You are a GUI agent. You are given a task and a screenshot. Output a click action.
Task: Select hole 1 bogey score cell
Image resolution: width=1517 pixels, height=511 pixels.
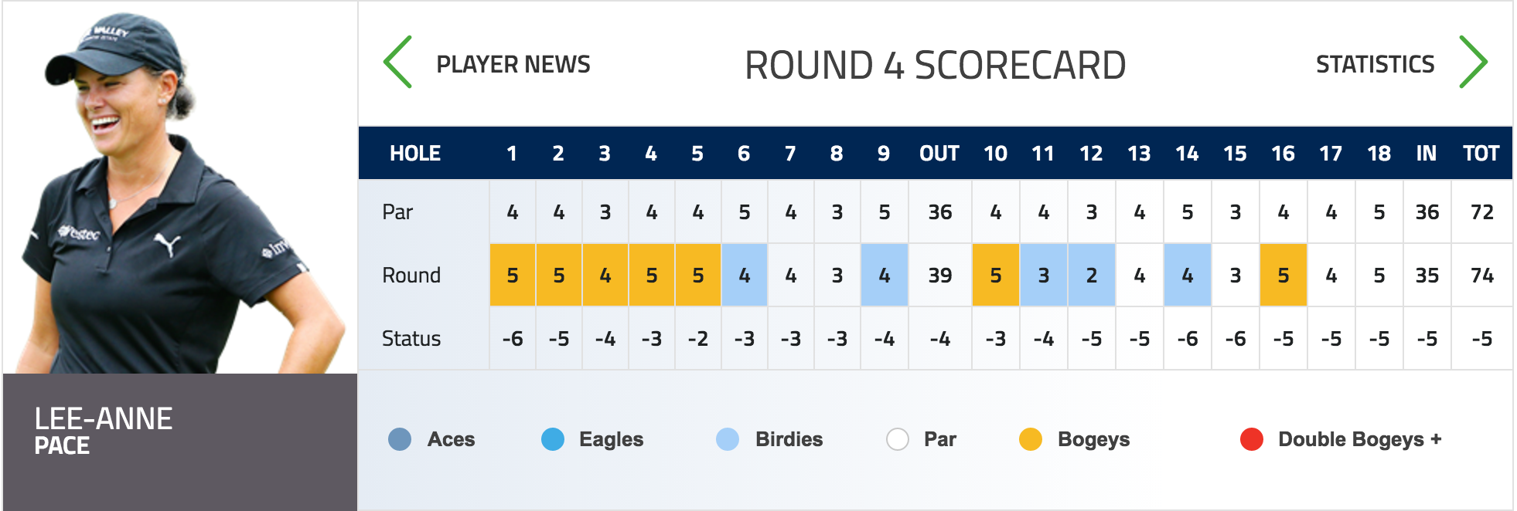513,275
